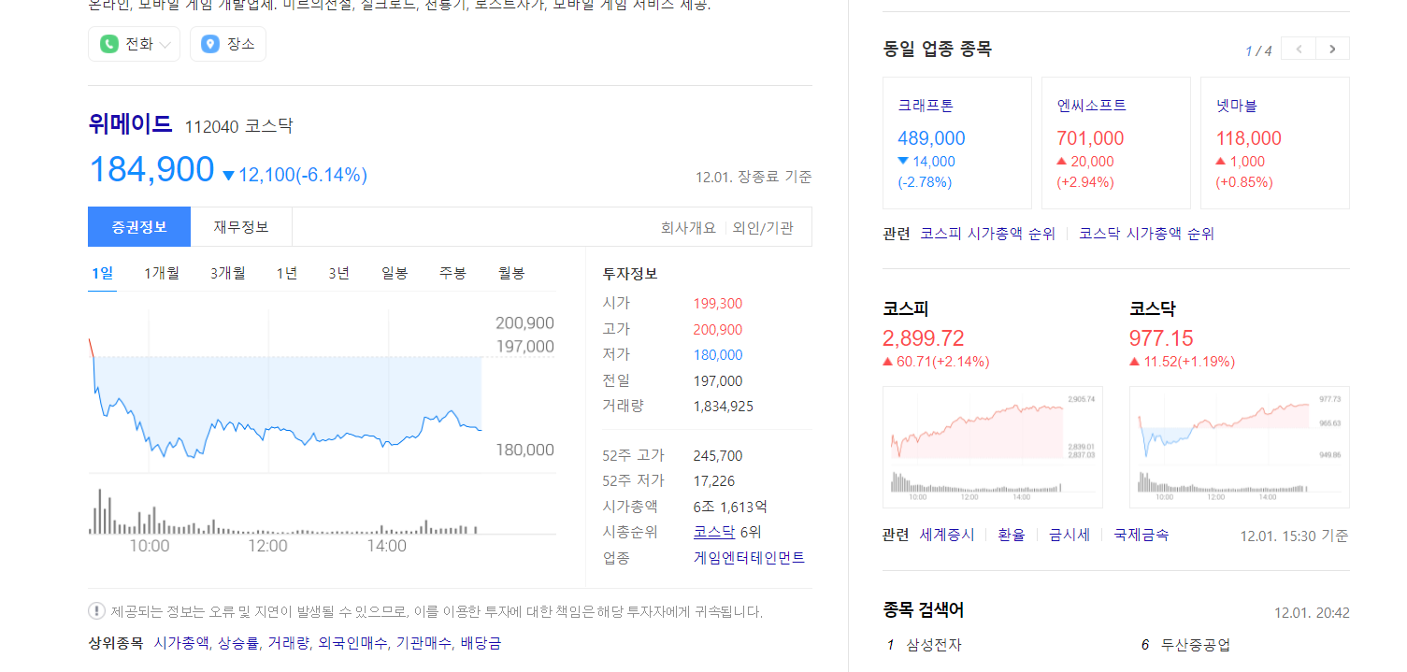Select the 증권정보 tab

(139, 227)
